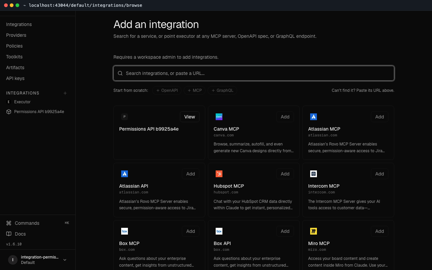The width and height of the screenshot is (432, 270).
Task: Open the Policies sidebar item
Action: [15, 46]
